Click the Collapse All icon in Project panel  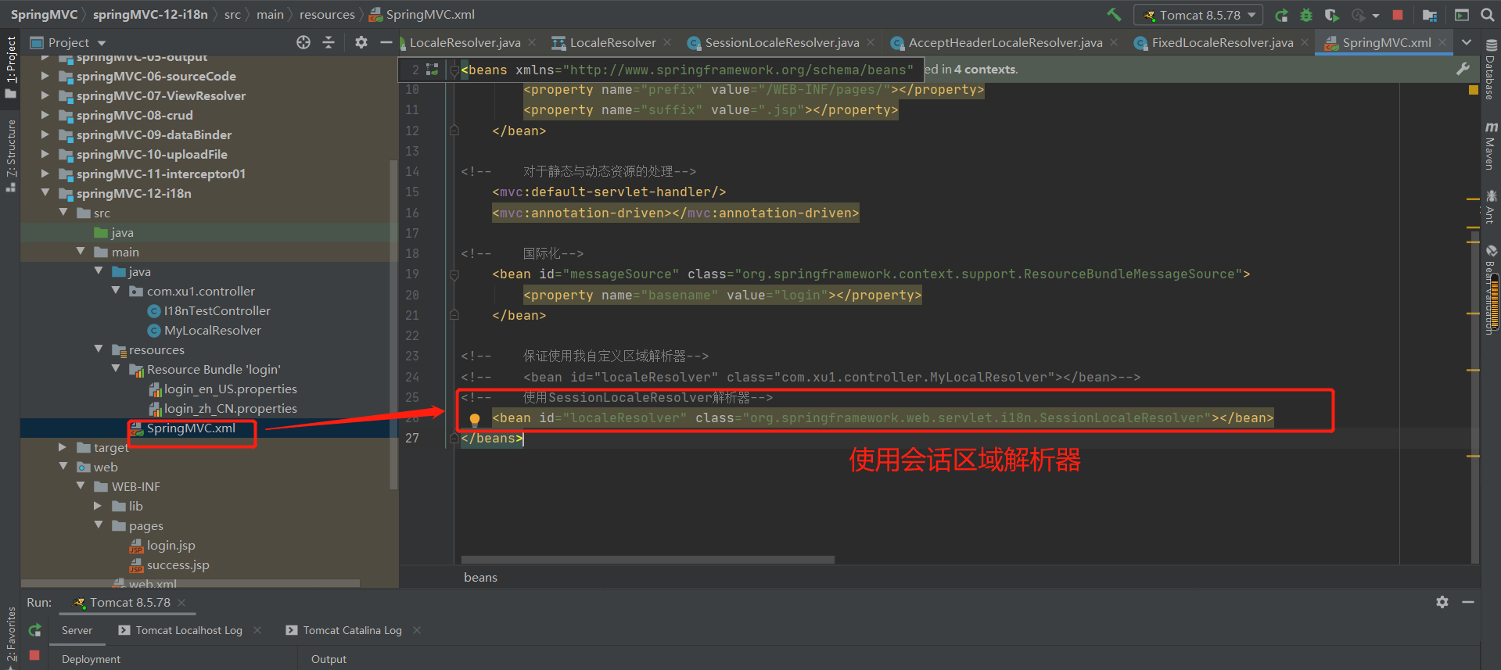point(329,42)
